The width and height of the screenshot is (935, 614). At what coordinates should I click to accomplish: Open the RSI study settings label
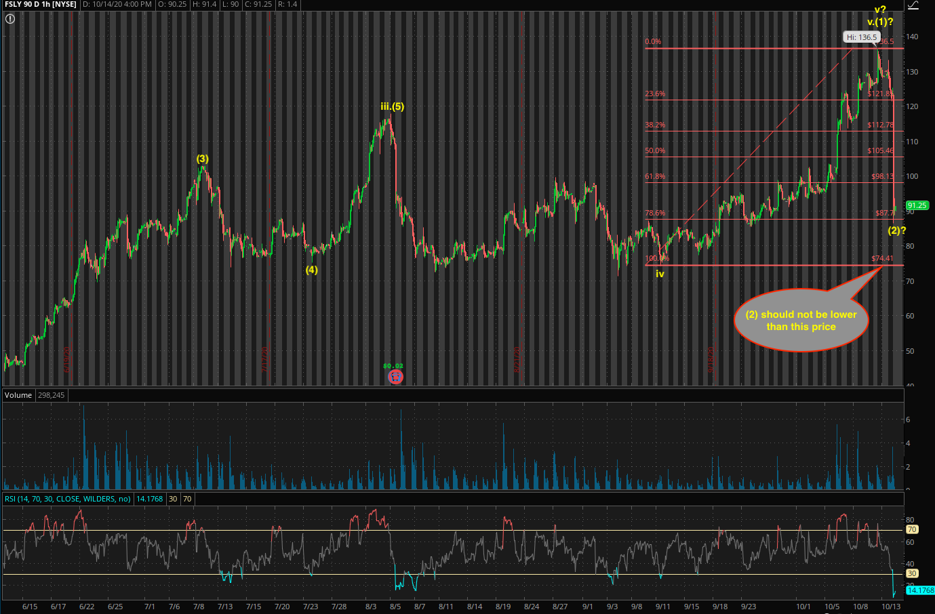68,499
